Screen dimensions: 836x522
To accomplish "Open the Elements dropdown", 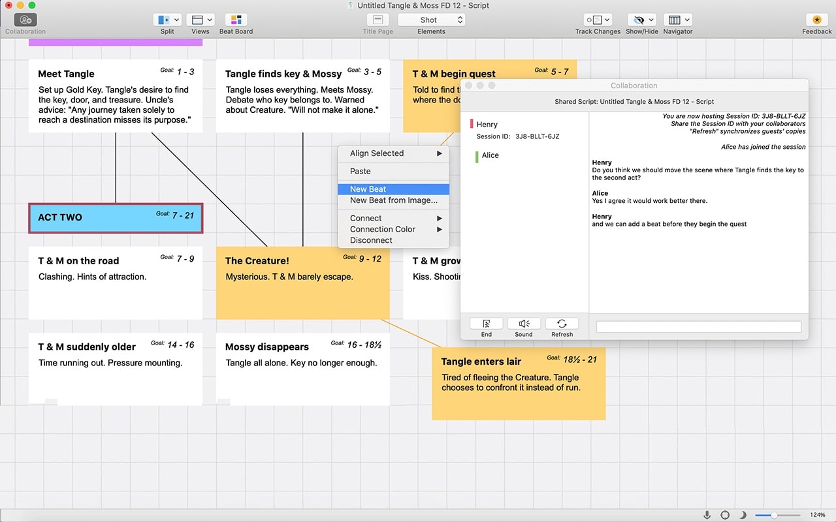I will [x=431, y=31].
